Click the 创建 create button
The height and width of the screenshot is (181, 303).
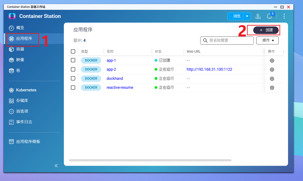pyautogui.click(x=266, y=30)
